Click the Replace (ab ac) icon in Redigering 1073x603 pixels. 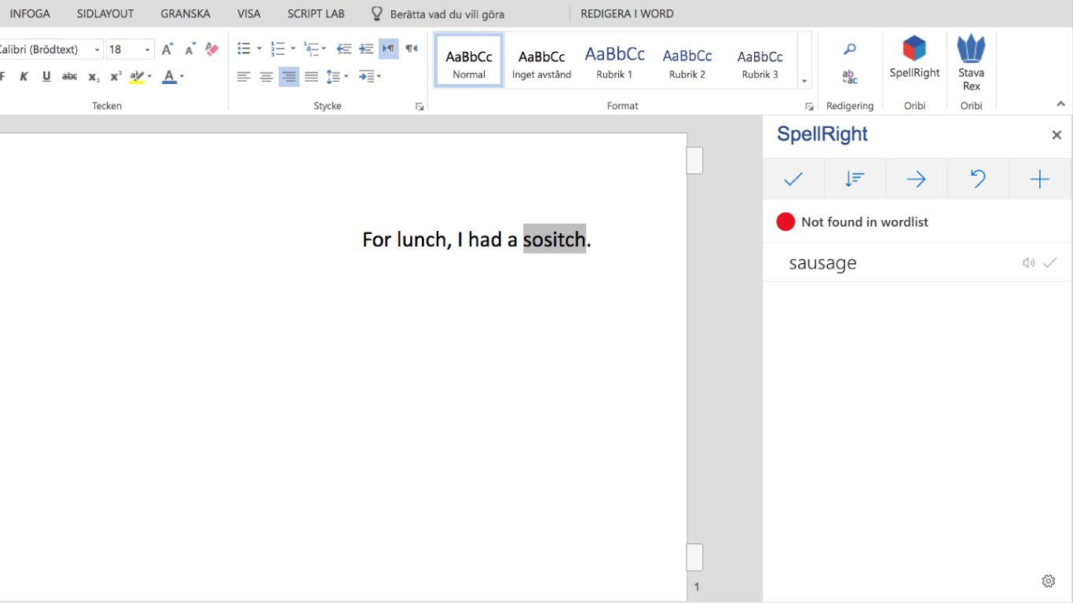(x=850, y=76)
